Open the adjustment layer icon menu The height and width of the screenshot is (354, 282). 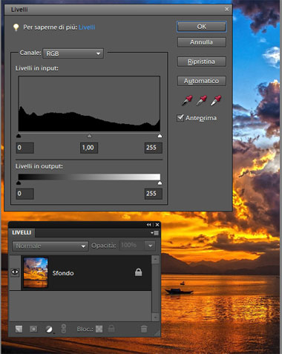point(49,329)
